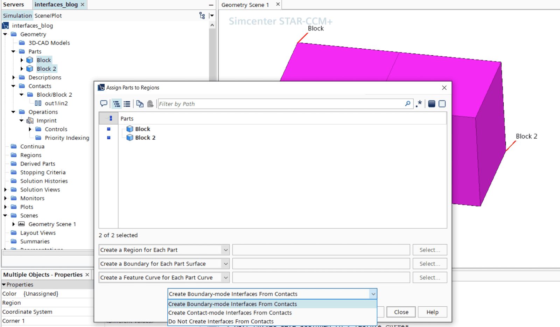Select the Geometry Scene 1 tab
This screenshot has width=560, height=327.
coord(245,5)
